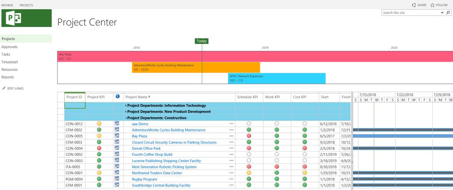Click the ellipsis for Bay Plaza
The image size is (453, 190).
(x=232, y=136)
